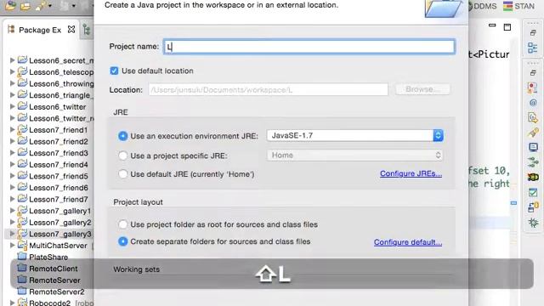The width and height of the screenshot is (544, 306).
Task: Expand the Lesson7_friend2 project
Action: (12, 141)
